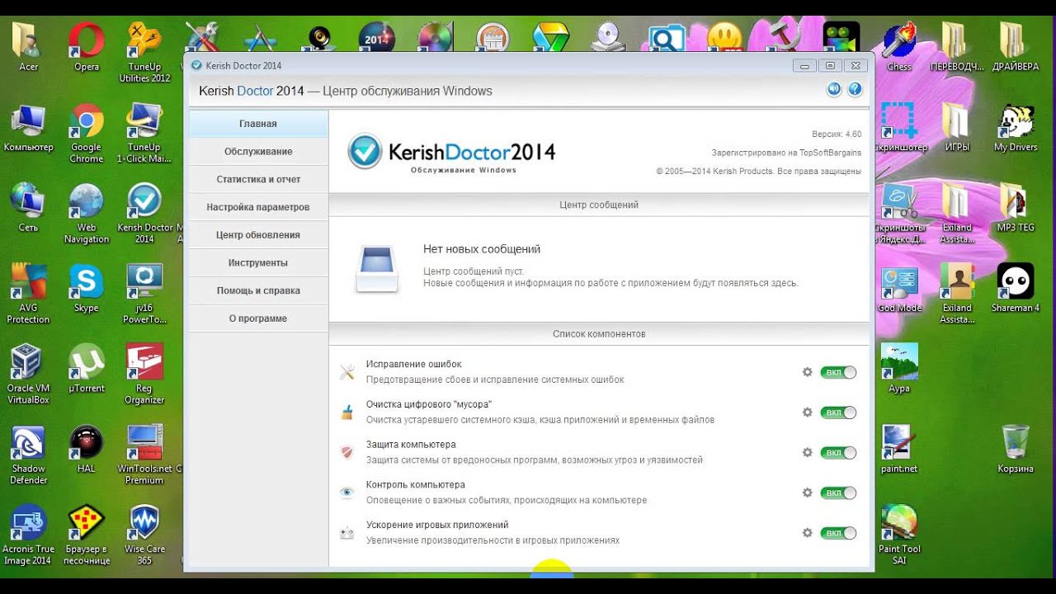Select Shadow Defender desktop icon
The width and height of the screenshot is (1056, 594).
28,455
